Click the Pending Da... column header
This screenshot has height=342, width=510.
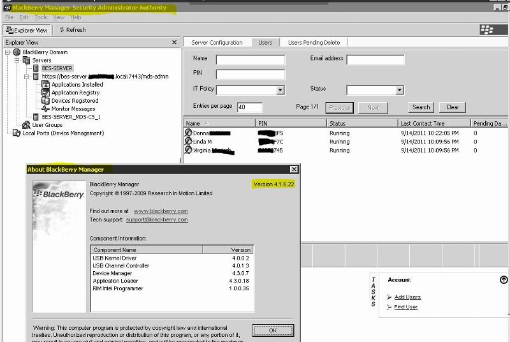(490, 123)
